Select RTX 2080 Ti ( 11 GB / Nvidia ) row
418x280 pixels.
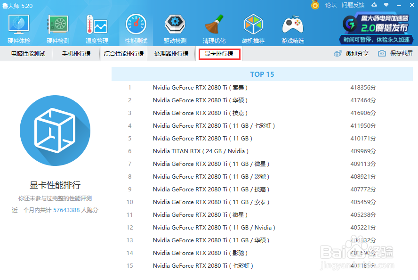coord(262,227)
